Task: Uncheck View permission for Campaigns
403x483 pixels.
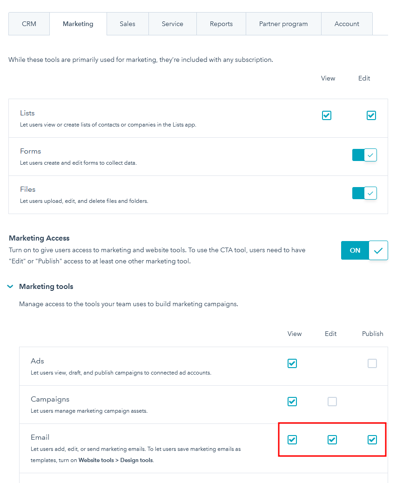Action: pyautogui.click(x=292, y=402)
